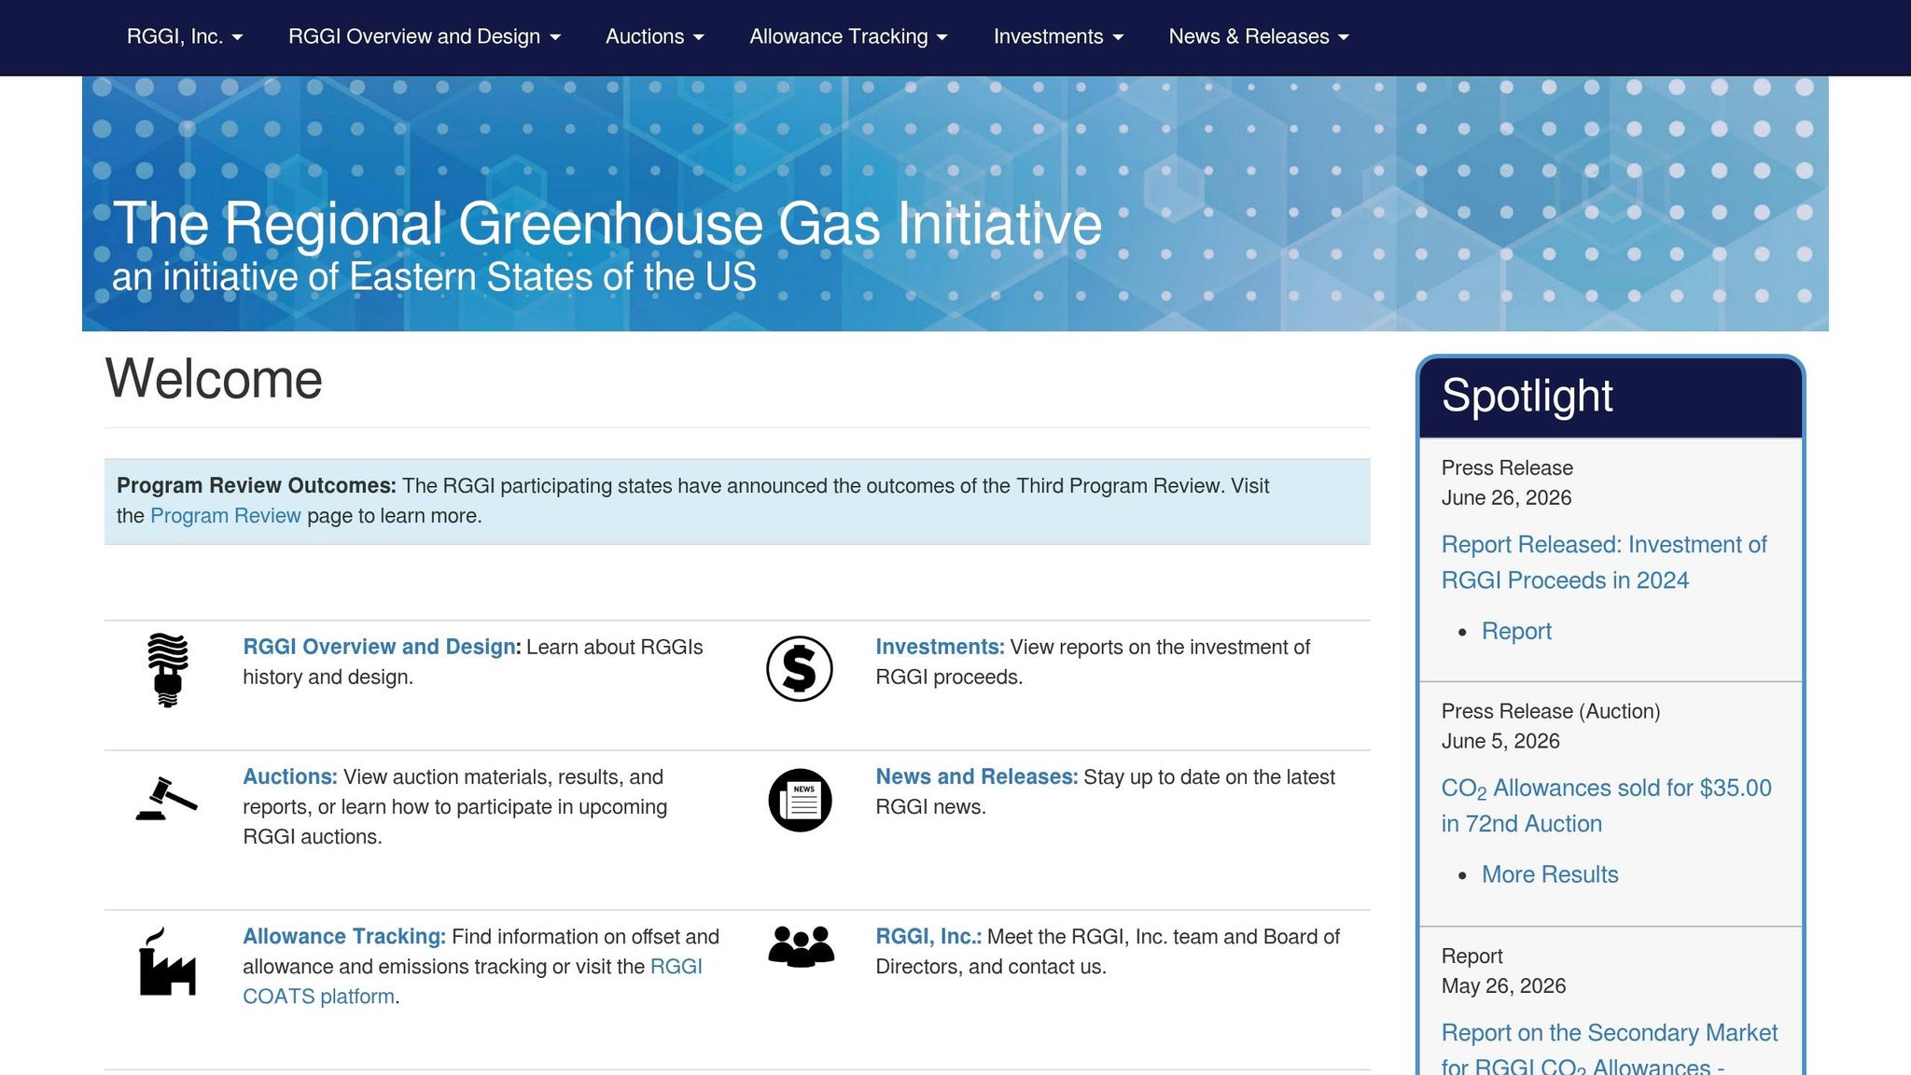Open the Report bullet link in Spotlight
The width and height of the screenshot is (1911, 1075).
click(1516, 632)
